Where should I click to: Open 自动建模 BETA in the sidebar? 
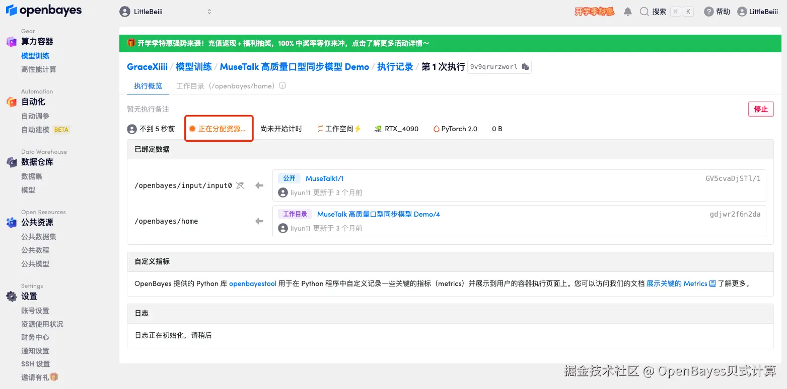pos(45,130)
